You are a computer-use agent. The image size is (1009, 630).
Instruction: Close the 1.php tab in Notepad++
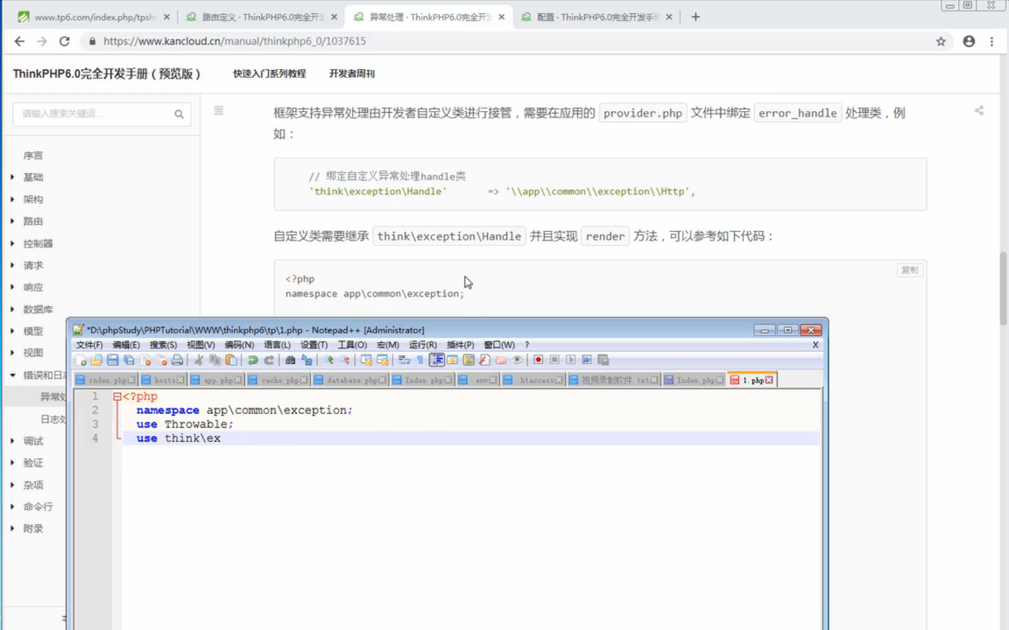click(x=769, y=380)
